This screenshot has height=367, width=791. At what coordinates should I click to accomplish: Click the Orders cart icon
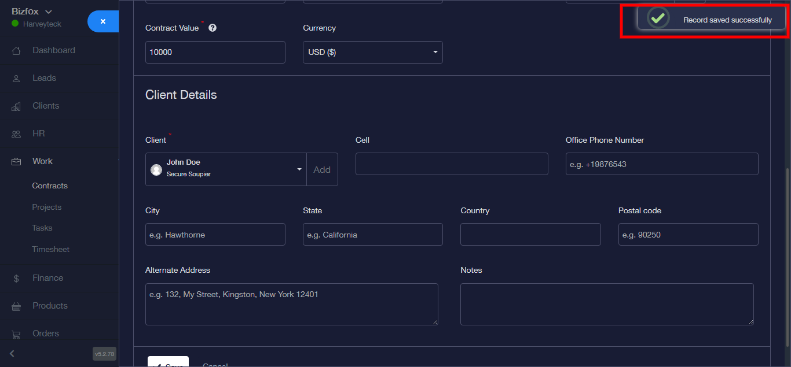coord(16,334)
